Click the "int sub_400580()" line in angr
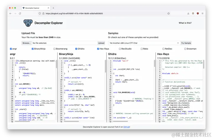The width and height of the screenshot is (213, 139). [x=23, y=84]
